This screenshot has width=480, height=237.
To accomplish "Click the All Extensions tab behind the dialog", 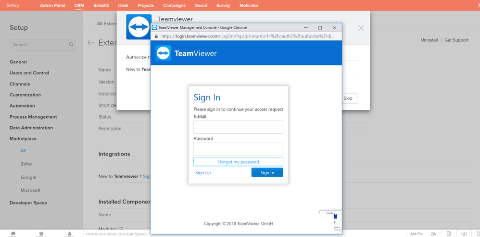I will pyautogui.click(x=107, y=24).
